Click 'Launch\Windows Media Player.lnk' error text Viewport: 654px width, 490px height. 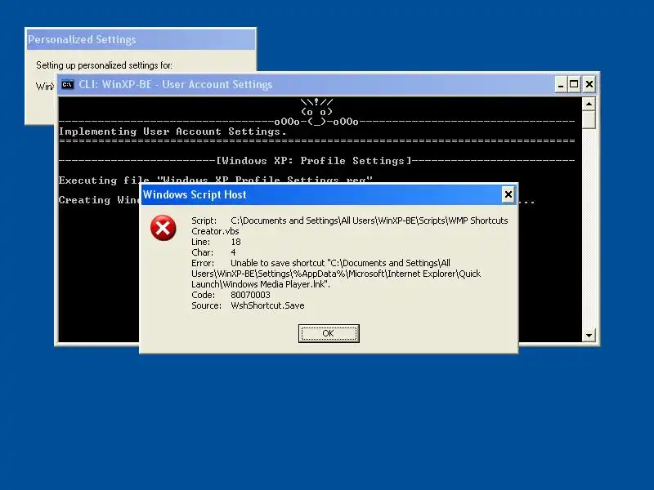coord(261,284)
